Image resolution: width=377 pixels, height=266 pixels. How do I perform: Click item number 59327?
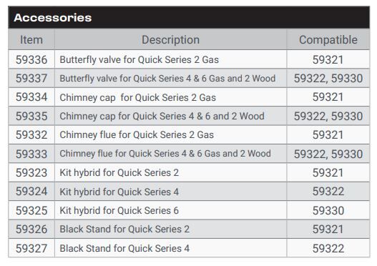pos(31,248)
